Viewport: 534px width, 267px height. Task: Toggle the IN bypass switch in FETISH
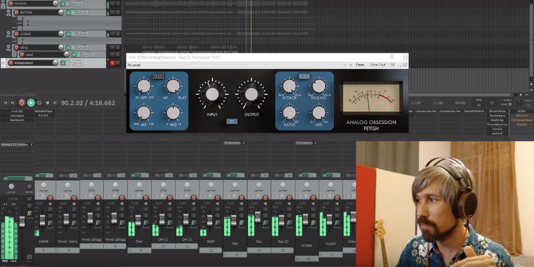point(232,121)
